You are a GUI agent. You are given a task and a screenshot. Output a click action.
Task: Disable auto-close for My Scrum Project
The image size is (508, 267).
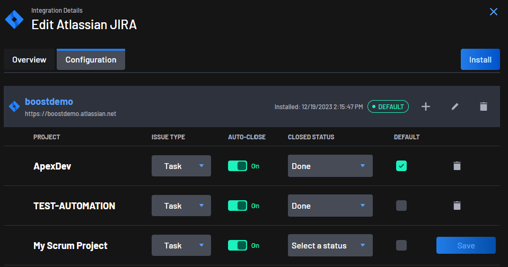(238, 245)
